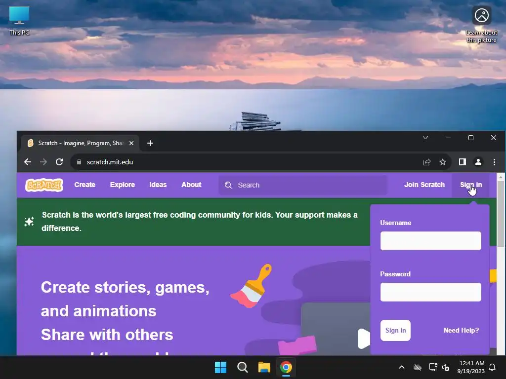Click the Need Help? link

click(x=461, y=330)
